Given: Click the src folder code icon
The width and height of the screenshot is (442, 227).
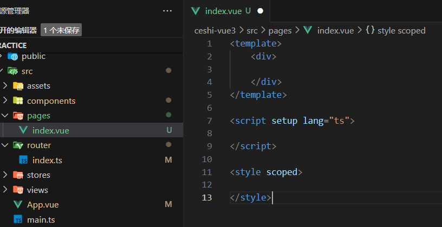Looking at the screenshot, I should (x=12, y=71).
